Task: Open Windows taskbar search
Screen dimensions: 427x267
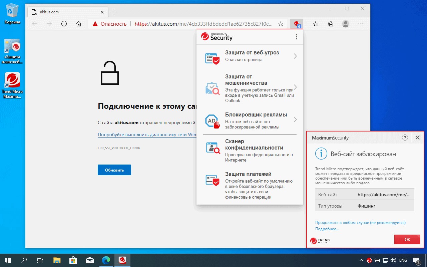Action: (x=24, y=260)
